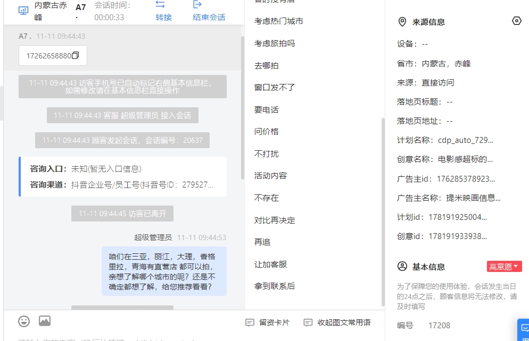Click the 转接 transfer link

[x=163, y=17]
